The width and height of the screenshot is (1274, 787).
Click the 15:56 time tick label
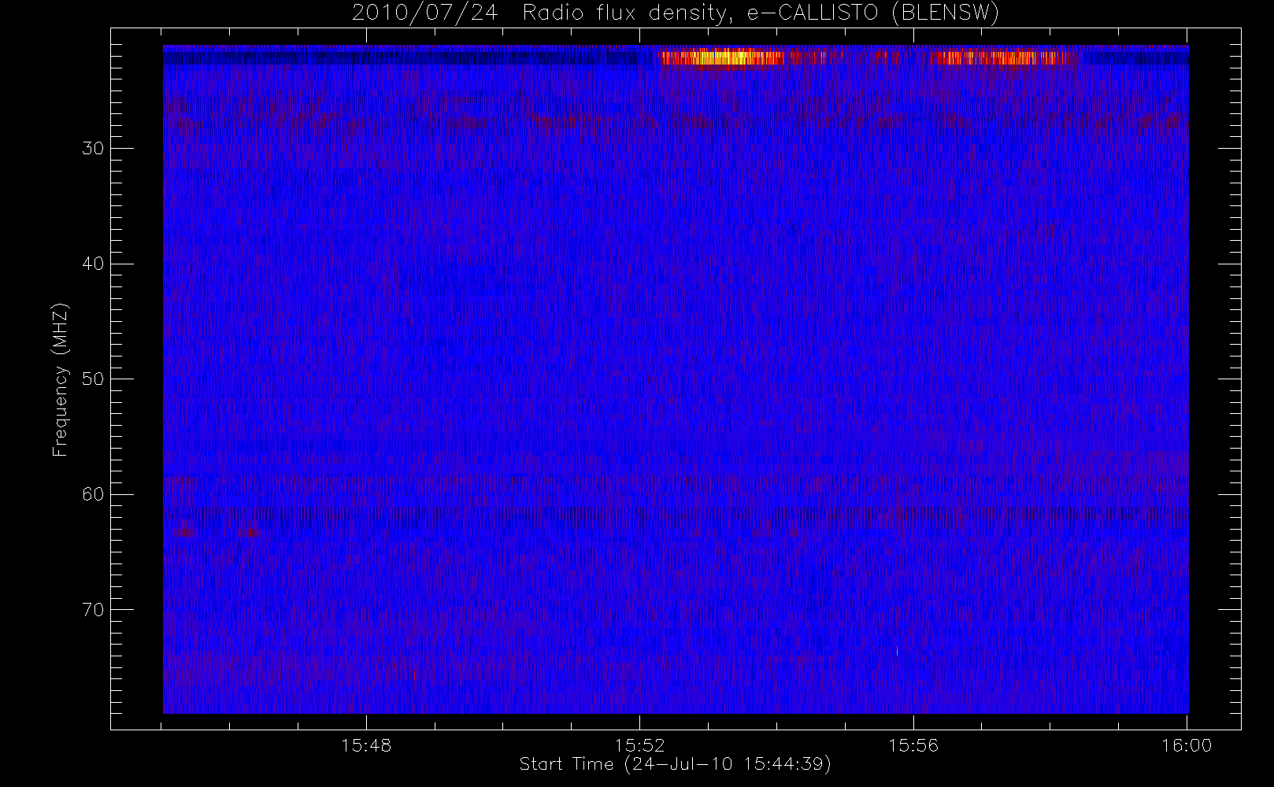tap(913, 745)
